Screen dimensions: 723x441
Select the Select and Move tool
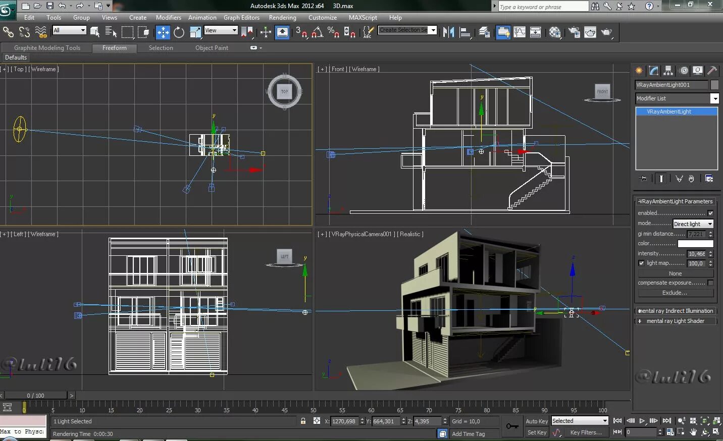point(163,33)
